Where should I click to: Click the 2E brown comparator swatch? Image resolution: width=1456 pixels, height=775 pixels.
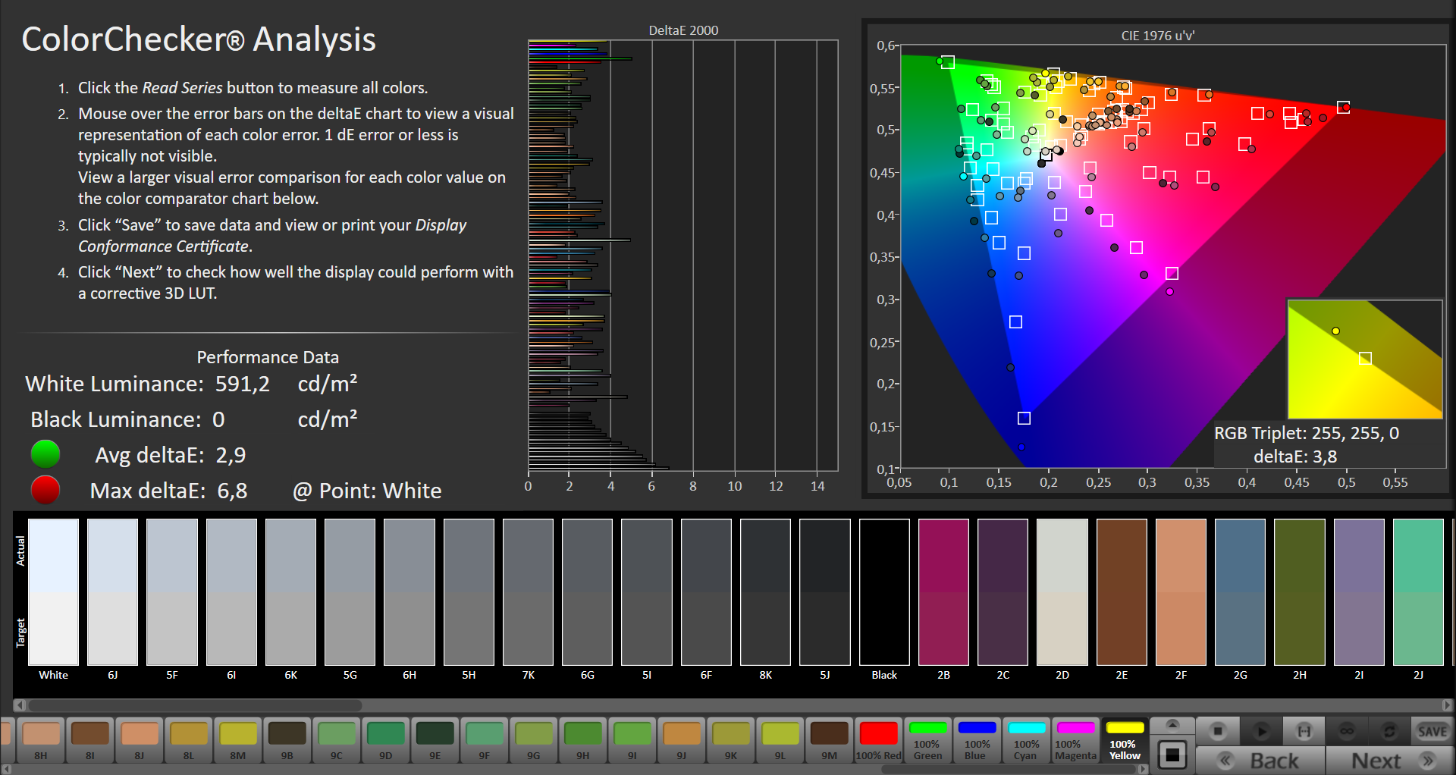(1122, 592)
